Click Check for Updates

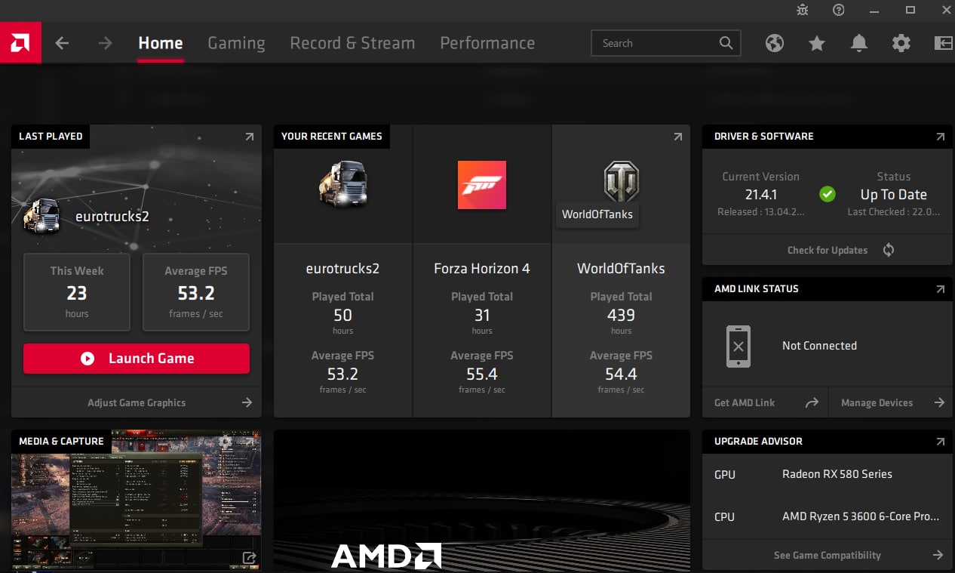[828, 250]
